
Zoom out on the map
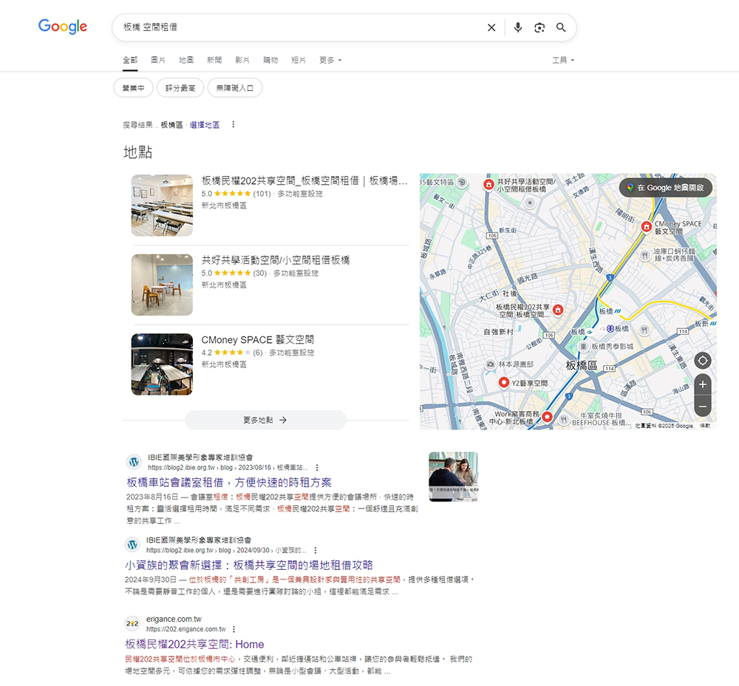(x=702, y=406)
